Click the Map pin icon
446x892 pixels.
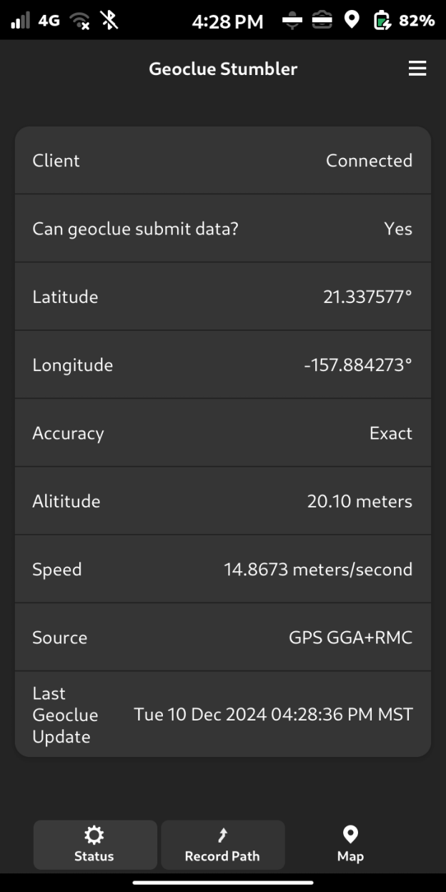[x=350, y=834]
